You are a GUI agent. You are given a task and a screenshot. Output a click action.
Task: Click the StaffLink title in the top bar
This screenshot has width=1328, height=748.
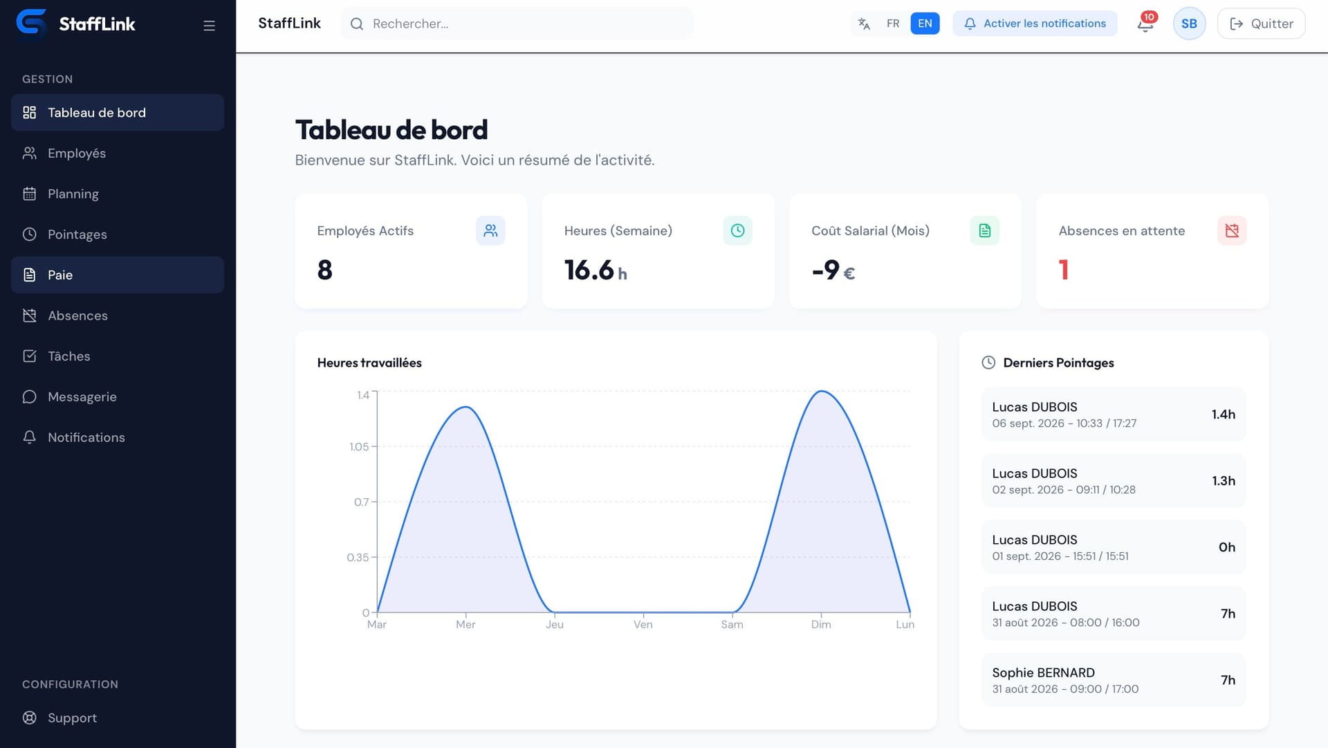(289, 24)
